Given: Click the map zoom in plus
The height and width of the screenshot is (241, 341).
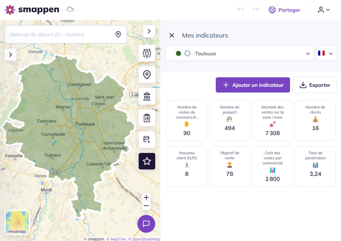Looking at the screenshot, I should (x=146, y=197).
